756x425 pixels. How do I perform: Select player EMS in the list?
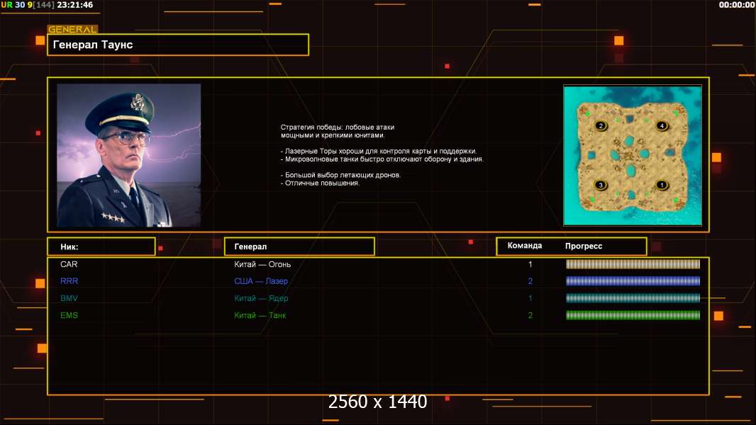[x=69, y=315]
